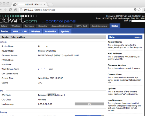Image resolution: width=145 pixels, height=116 pixels.
Task: Click the CPU Model label
Action: (x=6, y=95)
